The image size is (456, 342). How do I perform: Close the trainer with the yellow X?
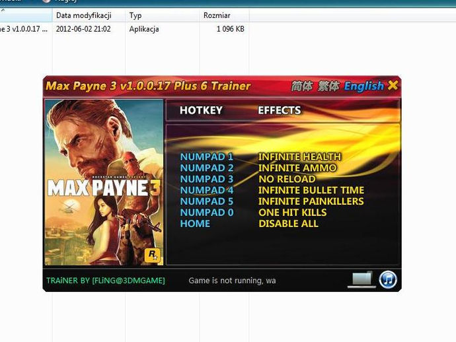tap(393, 85)
